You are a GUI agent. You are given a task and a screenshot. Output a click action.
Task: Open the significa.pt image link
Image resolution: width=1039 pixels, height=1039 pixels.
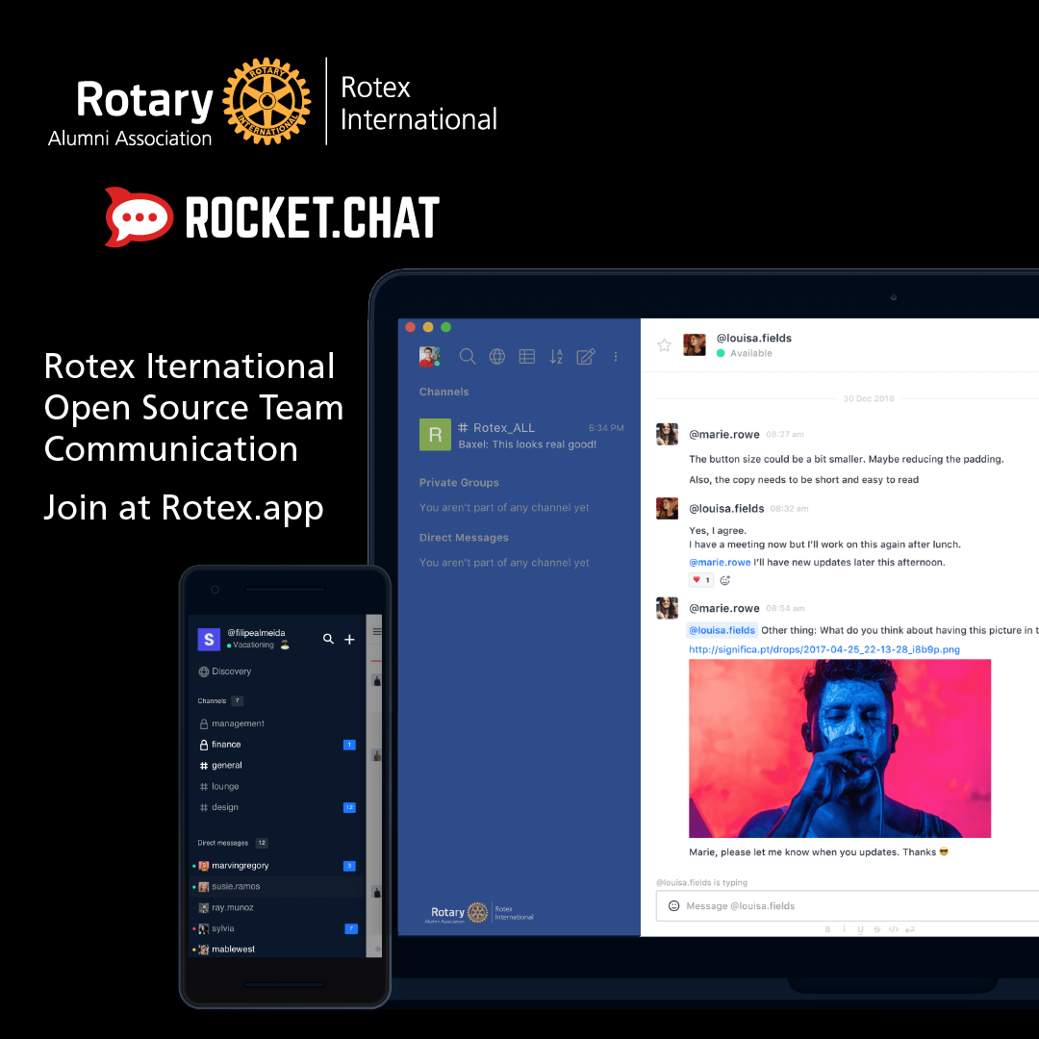click(824, 649)
